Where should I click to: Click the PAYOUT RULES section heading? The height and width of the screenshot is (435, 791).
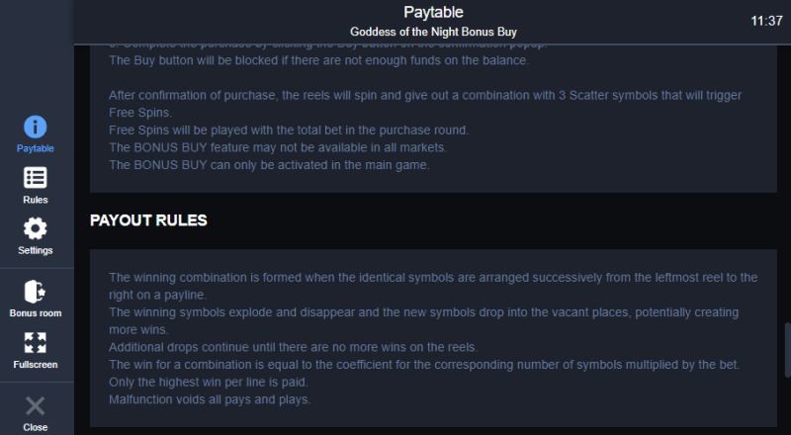148,220
